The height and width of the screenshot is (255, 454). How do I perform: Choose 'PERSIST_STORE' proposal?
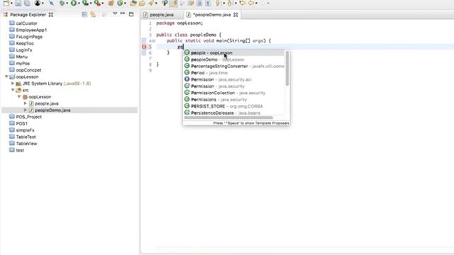234,106
